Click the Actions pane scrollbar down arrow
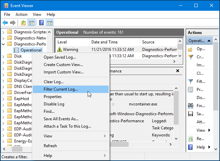The width and height of the screenshot is (220, 161). (x=216, y=149)
